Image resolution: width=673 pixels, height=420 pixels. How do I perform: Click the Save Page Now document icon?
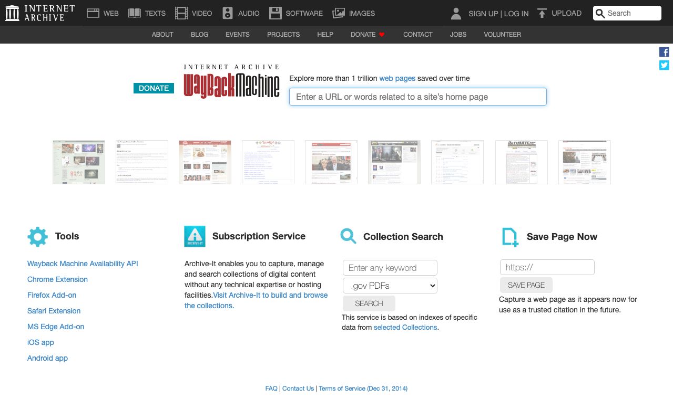[x=510, y=237]
